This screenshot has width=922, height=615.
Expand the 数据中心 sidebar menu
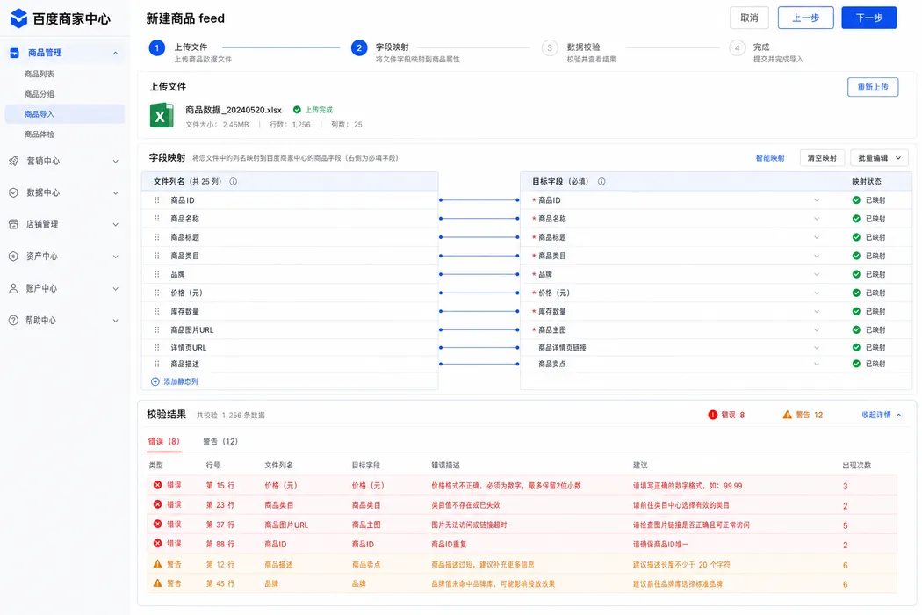coord(64,192)
